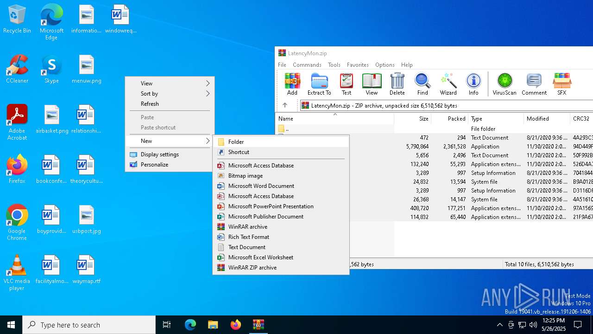593x334 pixels.
Task: Expand the New submenu entry
Action: point(170,141)
